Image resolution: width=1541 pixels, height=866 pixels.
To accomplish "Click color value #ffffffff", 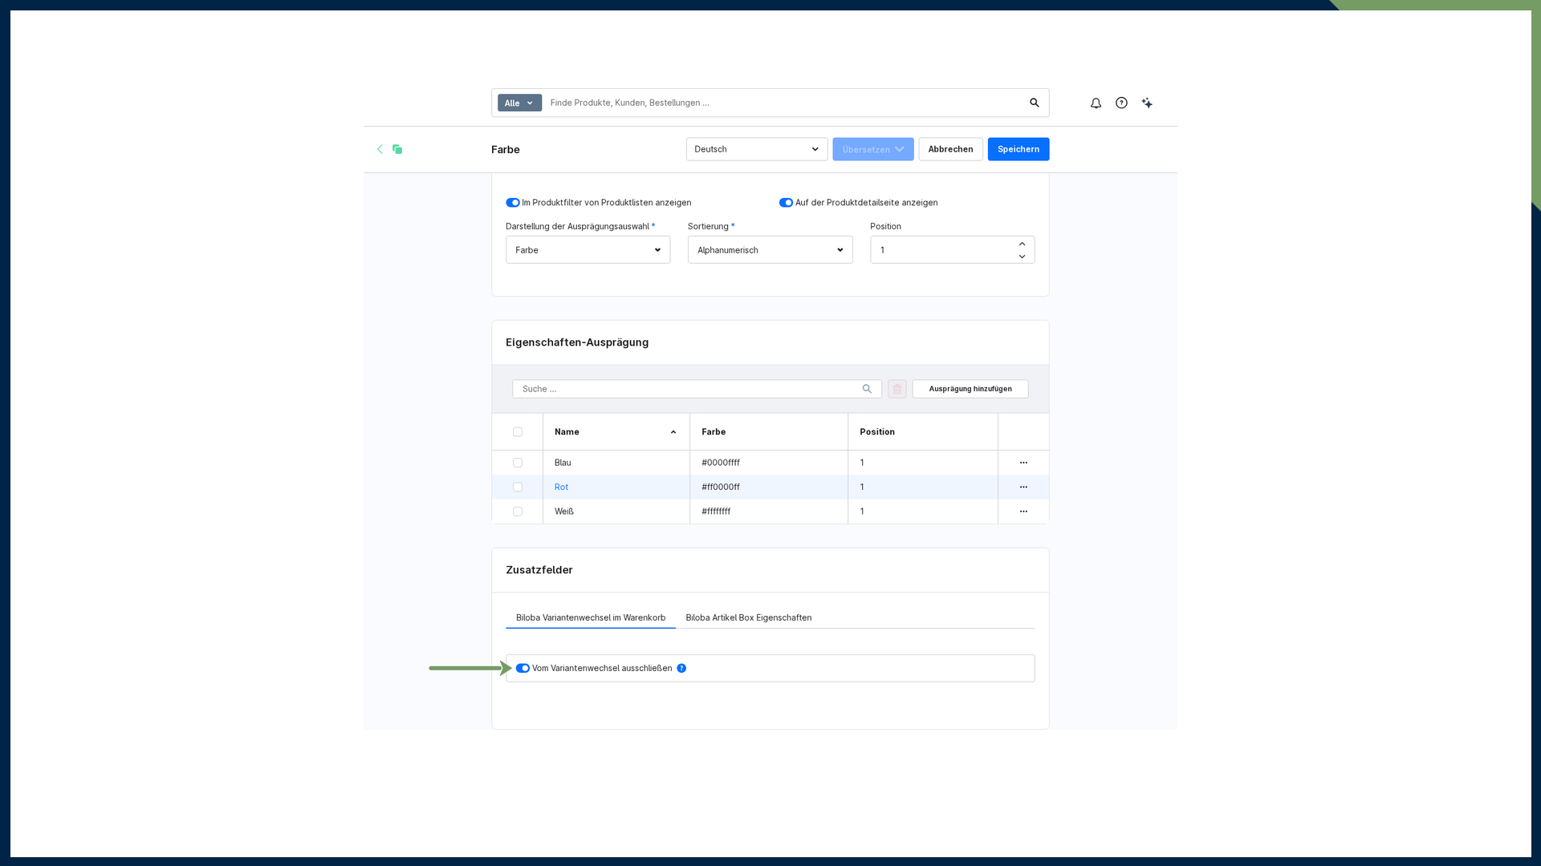I will click(x=716, y=512).
